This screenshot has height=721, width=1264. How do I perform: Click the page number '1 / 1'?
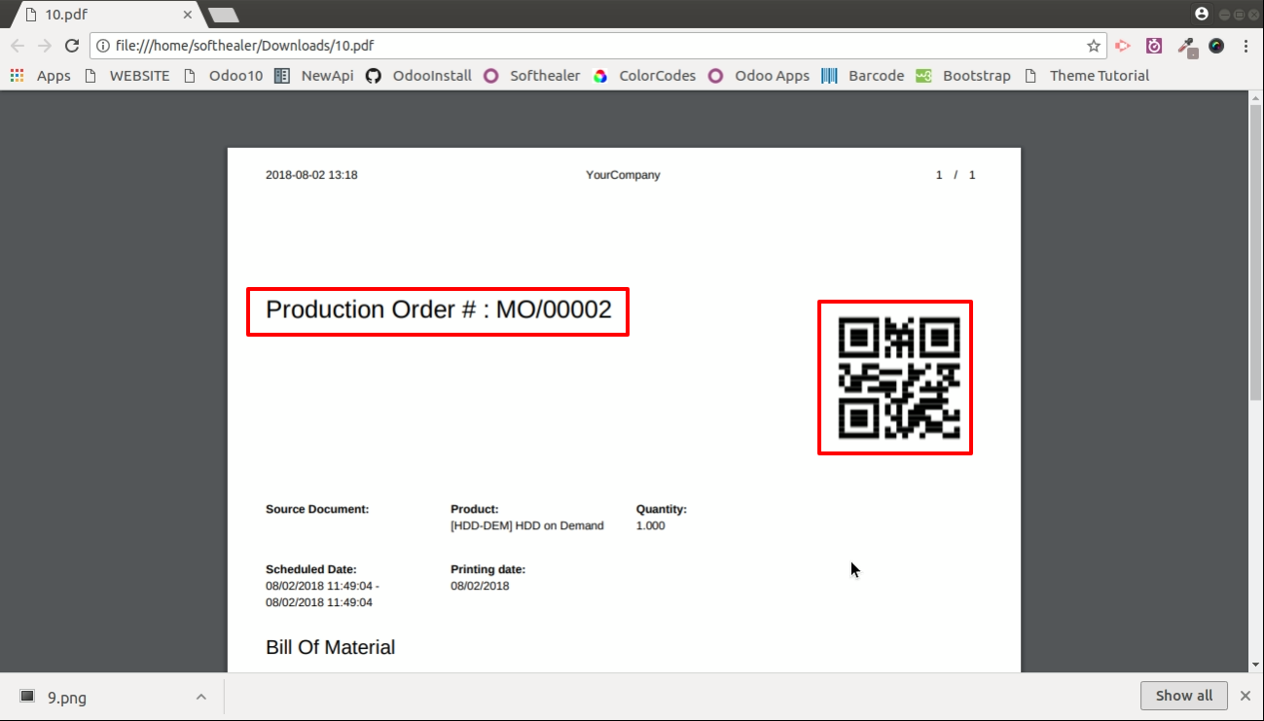tap(956, 175)
